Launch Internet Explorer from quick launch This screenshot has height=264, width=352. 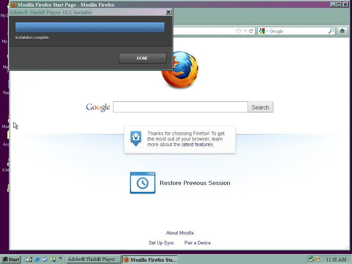pyautogui.click(x=37, y=259)
